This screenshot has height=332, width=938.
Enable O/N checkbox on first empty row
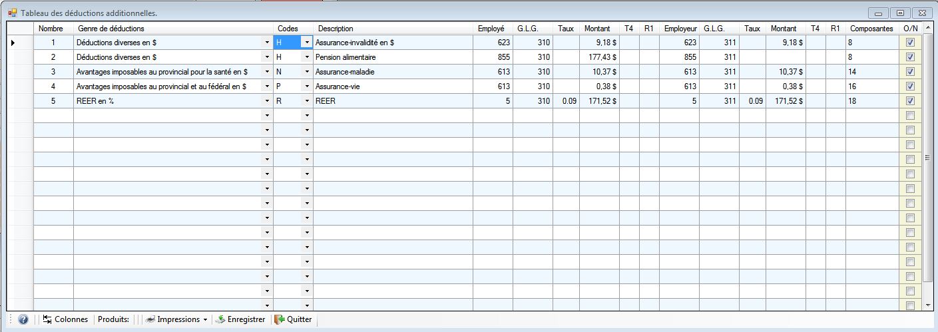(910, 116)
